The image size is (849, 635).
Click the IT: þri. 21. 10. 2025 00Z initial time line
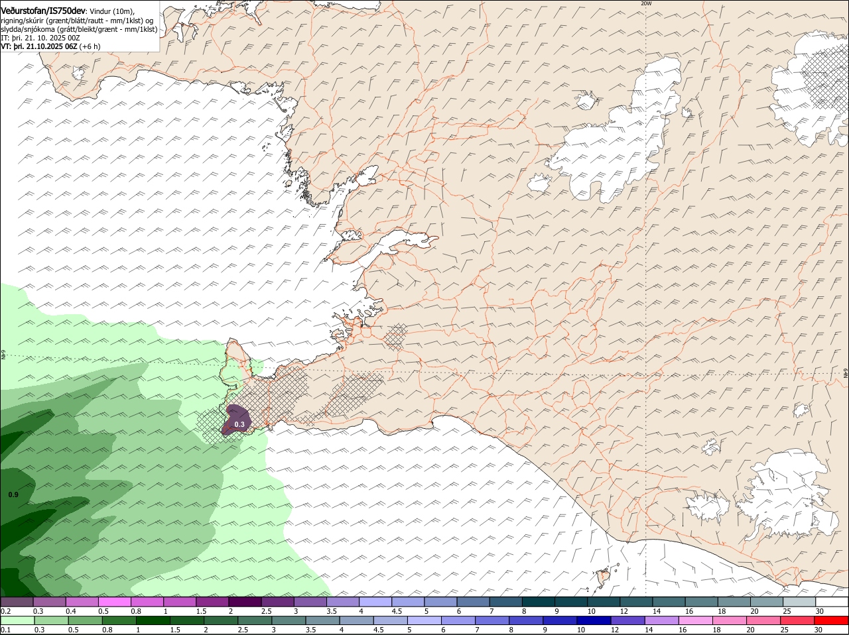[x=40, y=38]
